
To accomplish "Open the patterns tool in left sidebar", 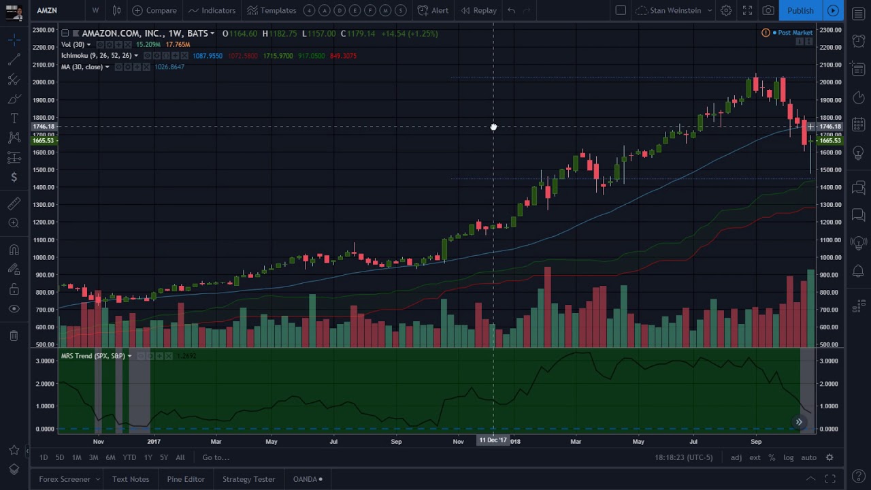I will 14,138.
